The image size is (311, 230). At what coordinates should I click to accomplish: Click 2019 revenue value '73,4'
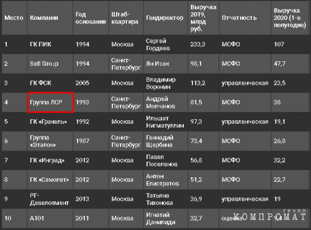[x=196, y=141]
